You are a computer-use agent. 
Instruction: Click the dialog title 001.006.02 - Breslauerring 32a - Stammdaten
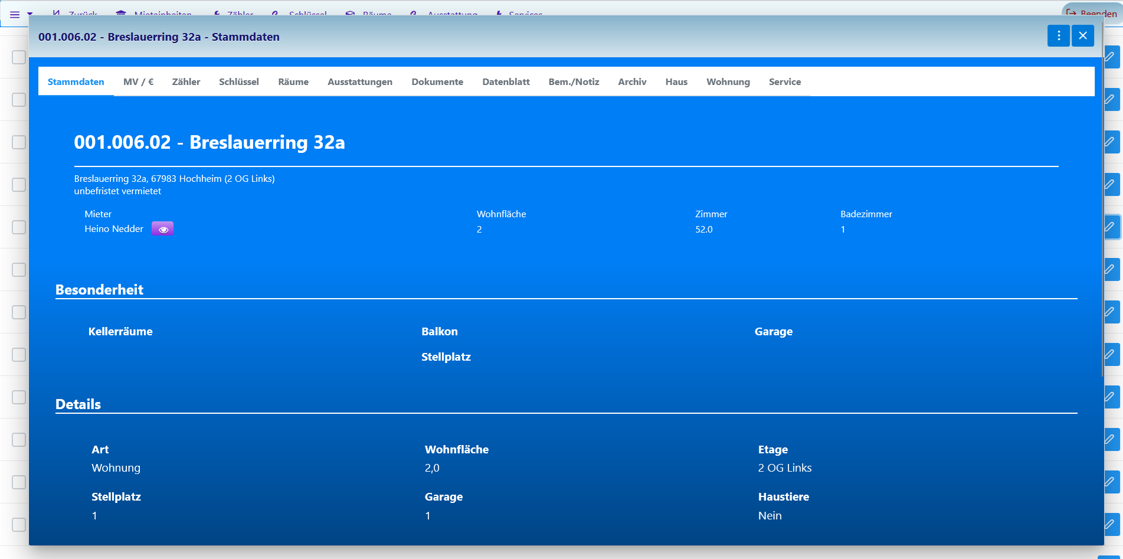[159, 37]
